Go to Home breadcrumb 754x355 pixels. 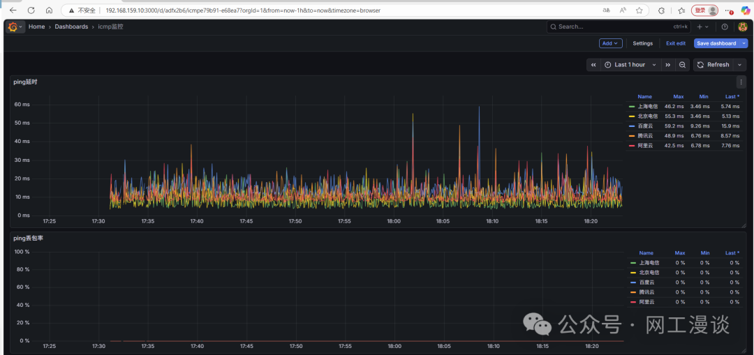click(x=36, y=27)
